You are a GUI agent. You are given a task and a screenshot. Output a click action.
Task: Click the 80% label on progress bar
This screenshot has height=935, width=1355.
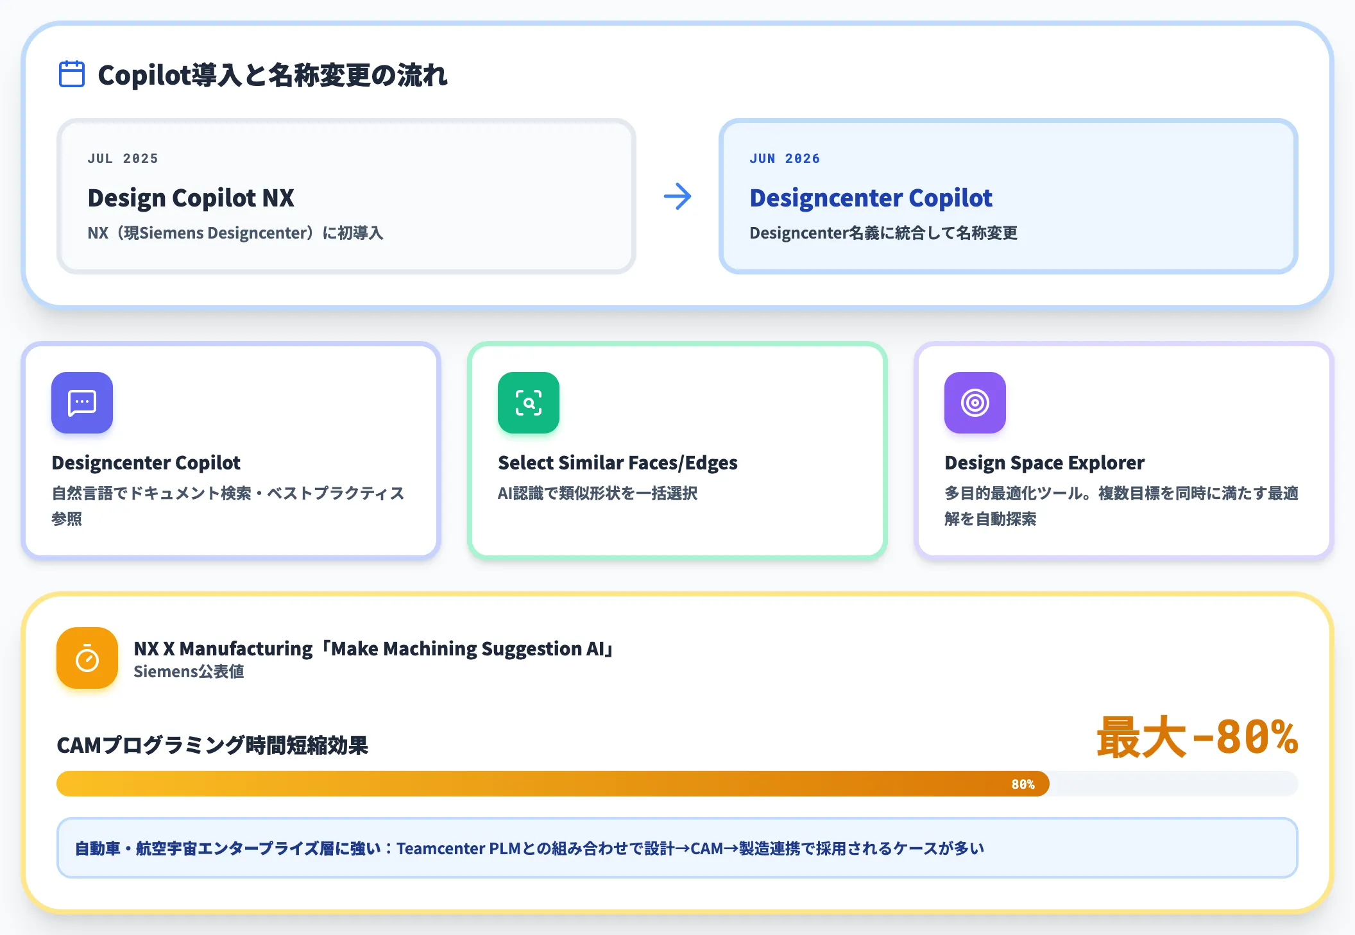1023,784
